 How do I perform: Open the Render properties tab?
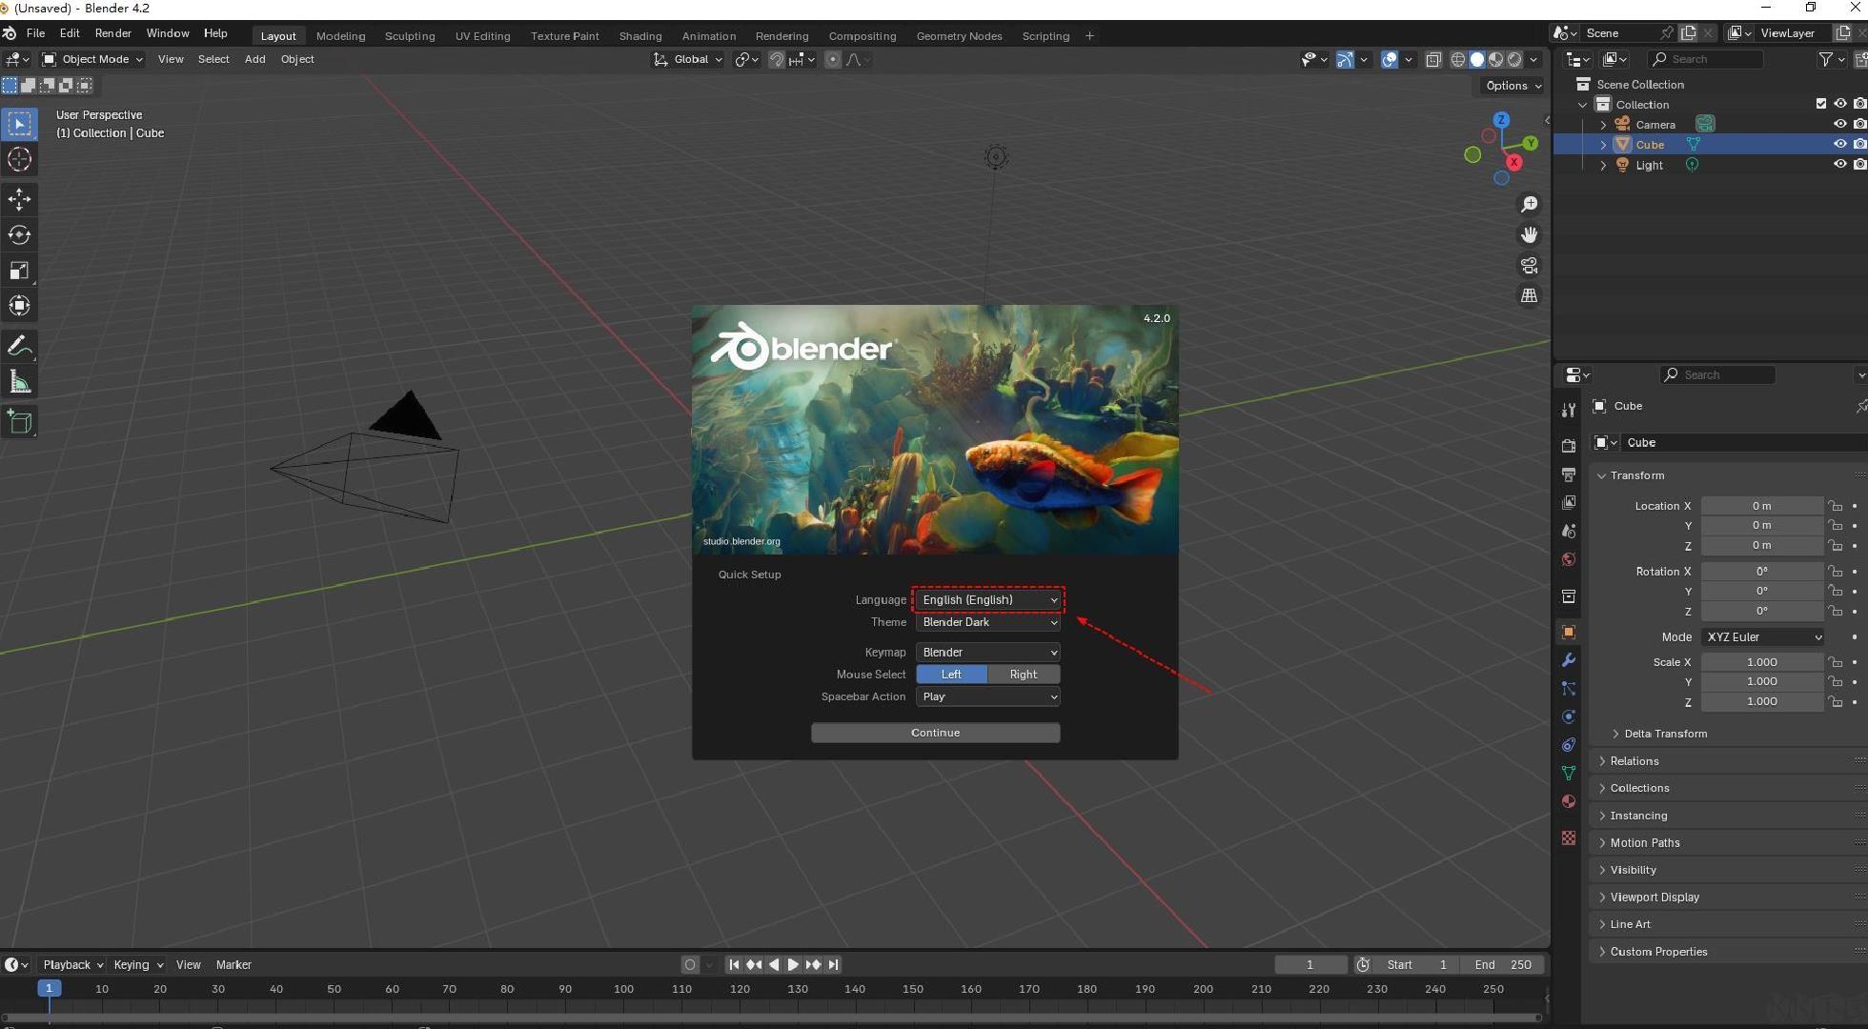[x=1568, y=445]
